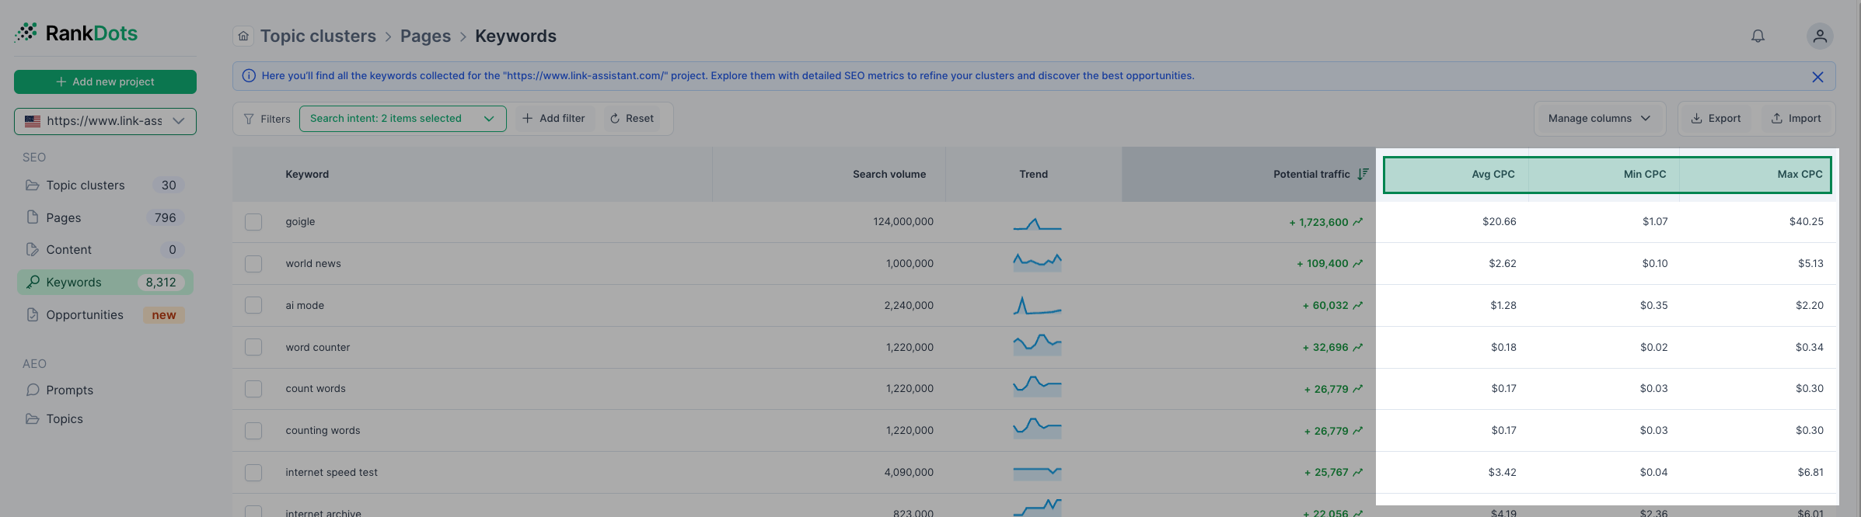The image size is (1861, 517).
Task: Click the Add filter button
Action: (553, 119)
